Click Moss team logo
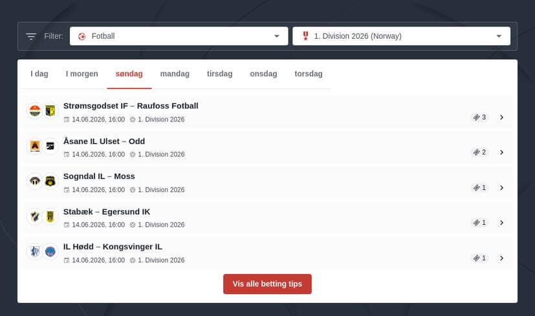The height and width of the screenshot is (316, 535). click(x=50, y=181)
